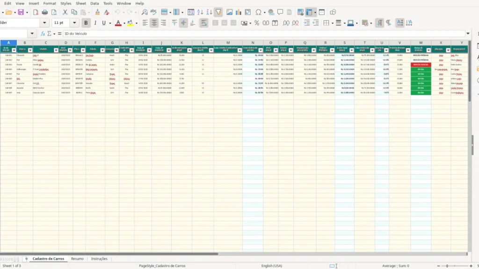Image resolution: width=479 pixels, height=269 pixels.
Task: Clone formatting with the paintbrush icon
Action: [97, 12]
